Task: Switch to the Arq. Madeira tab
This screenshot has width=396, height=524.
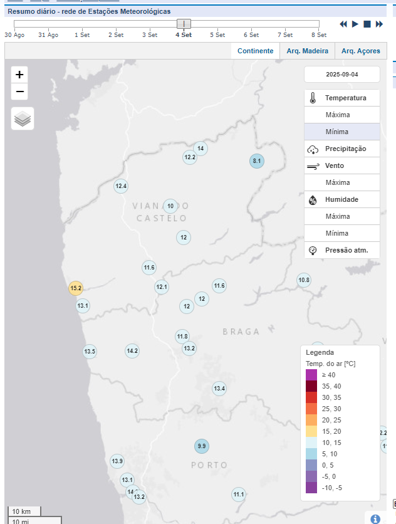Action: (308, 51)
